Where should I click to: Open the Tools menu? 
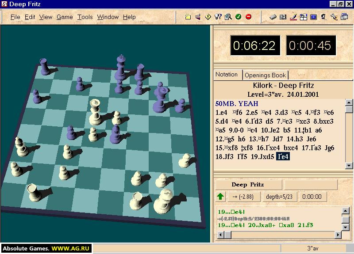pos(85,17)
